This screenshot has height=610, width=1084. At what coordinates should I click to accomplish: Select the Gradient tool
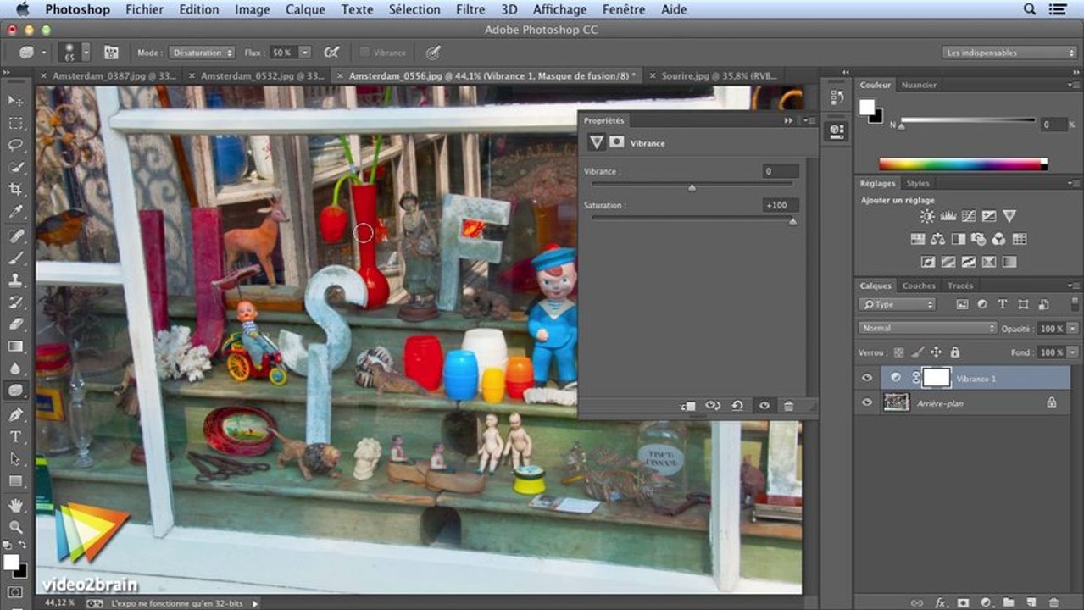click(15, 347)
